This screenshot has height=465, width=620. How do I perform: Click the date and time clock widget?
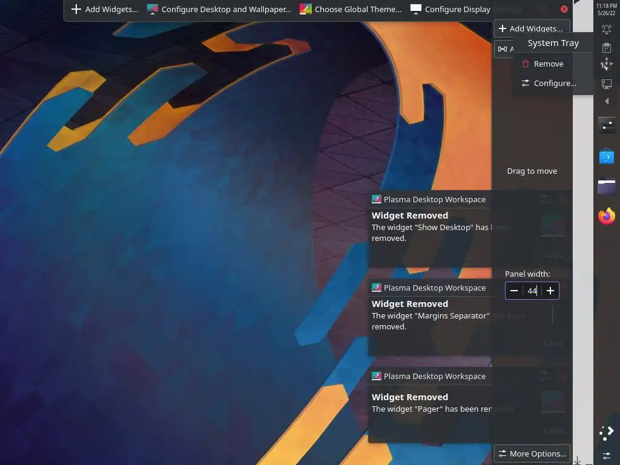pos(607,9)
